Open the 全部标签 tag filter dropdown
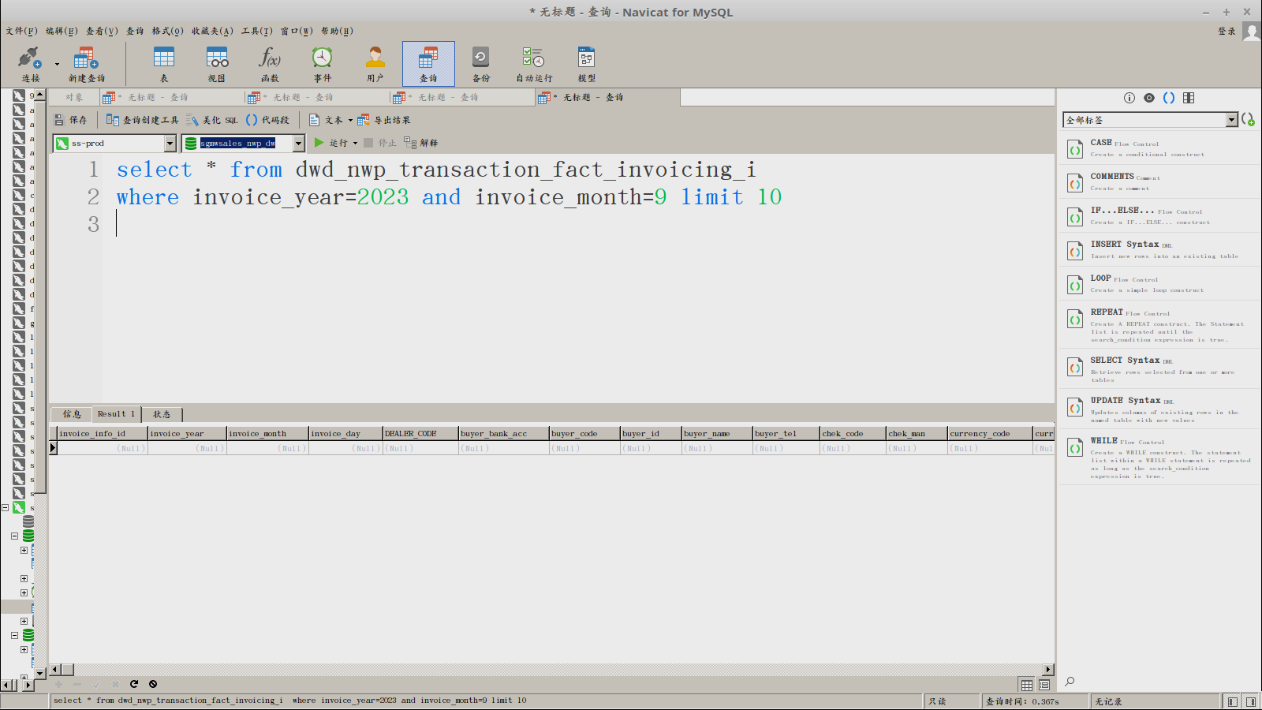The image size is (1262, 710). click(1231, 120)
